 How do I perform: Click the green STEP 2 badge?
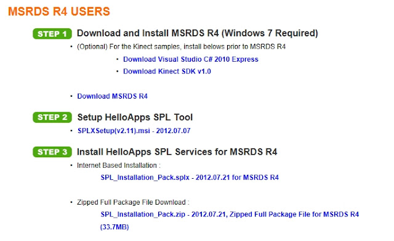(x=52, y=117)
